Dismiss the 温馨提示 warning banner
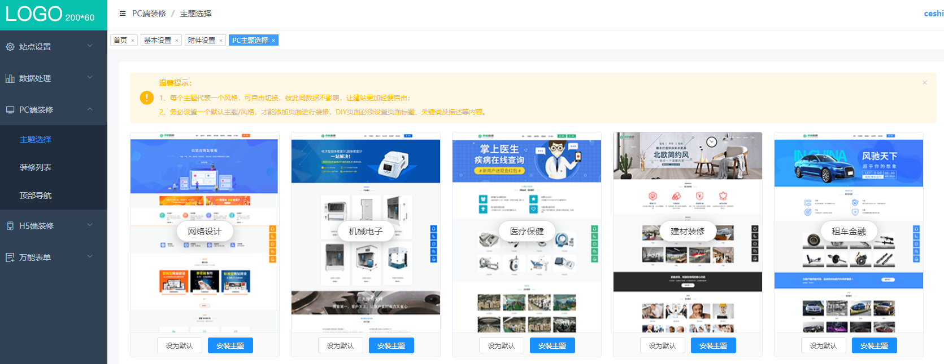Viewport: 944px width, 364px height. [925, 83]
